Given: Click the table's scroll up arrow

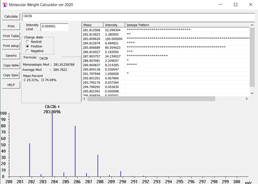Looking at the screenshot, I should click(x=252, y=25).
